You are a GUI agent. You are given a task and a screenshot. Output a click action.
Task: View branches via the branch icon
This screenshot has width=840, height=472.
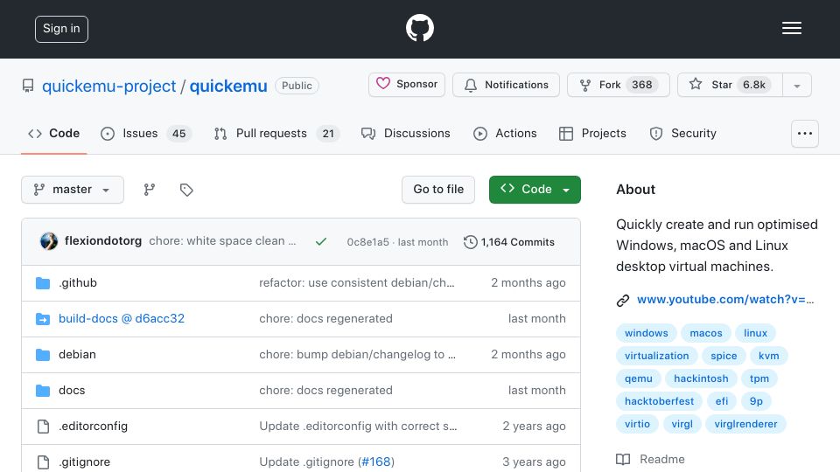(150, 190)
